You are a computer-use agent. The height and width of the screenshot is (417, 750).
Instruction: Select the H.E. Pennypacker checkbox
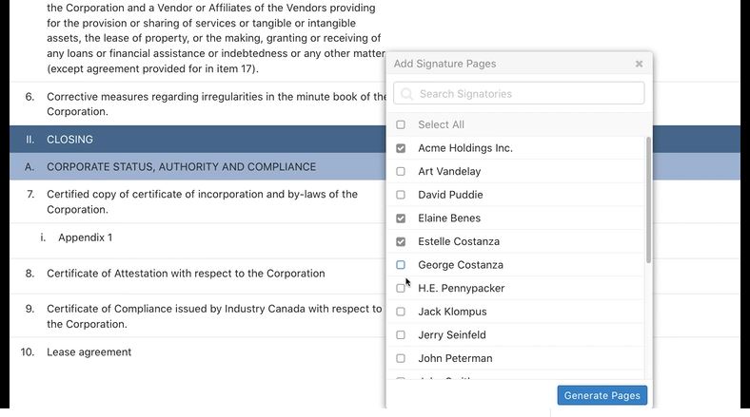click(x=401, y=288)
